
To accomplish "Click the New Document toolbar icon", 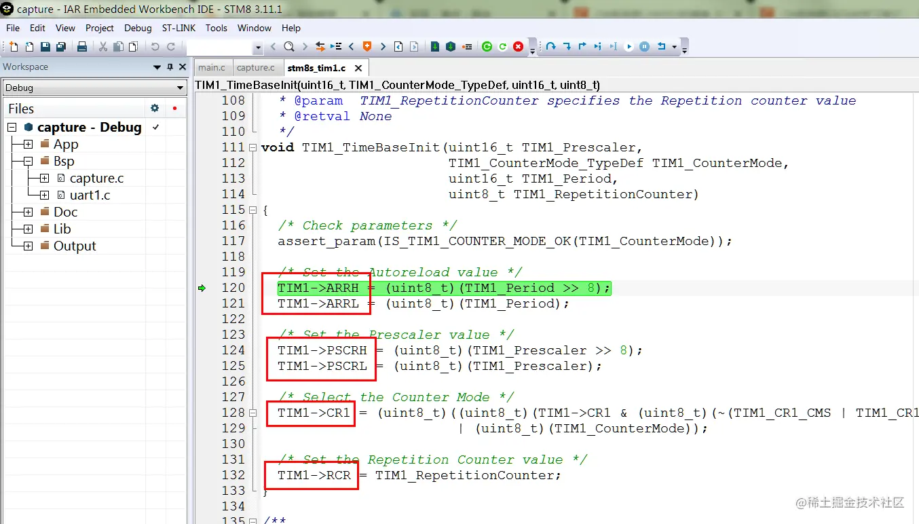I will pos(14,47).
